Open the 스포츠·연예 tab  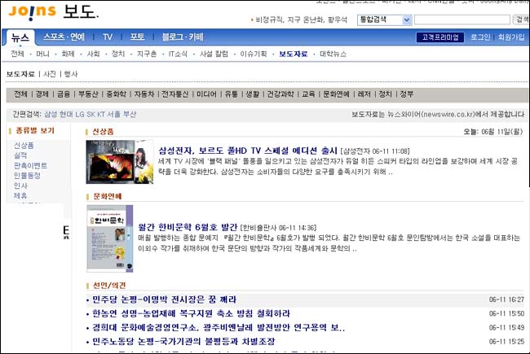(64, 37)
